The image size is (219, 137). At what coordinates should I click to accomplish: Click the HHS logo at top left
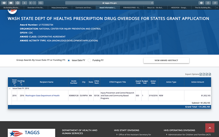click(x=12, y=12)
